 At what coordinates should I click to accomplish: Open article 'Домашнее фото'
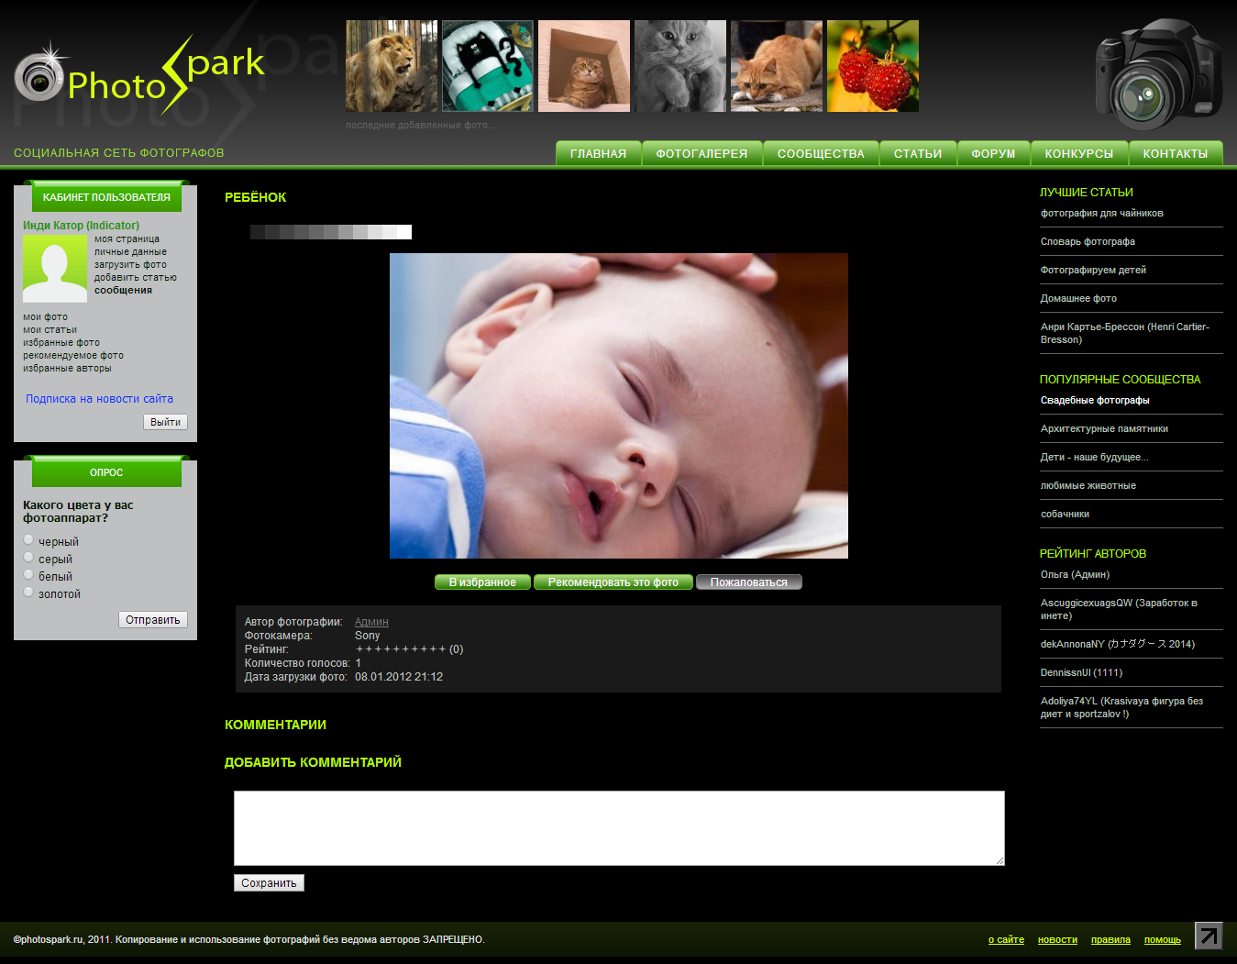coord(1078,298)
